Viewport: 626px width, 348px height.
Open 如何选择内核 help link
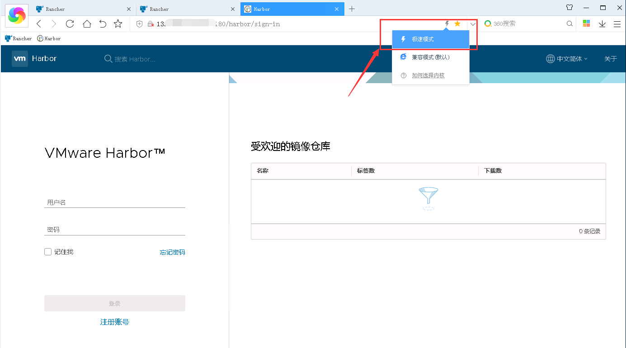pos(428,75)
